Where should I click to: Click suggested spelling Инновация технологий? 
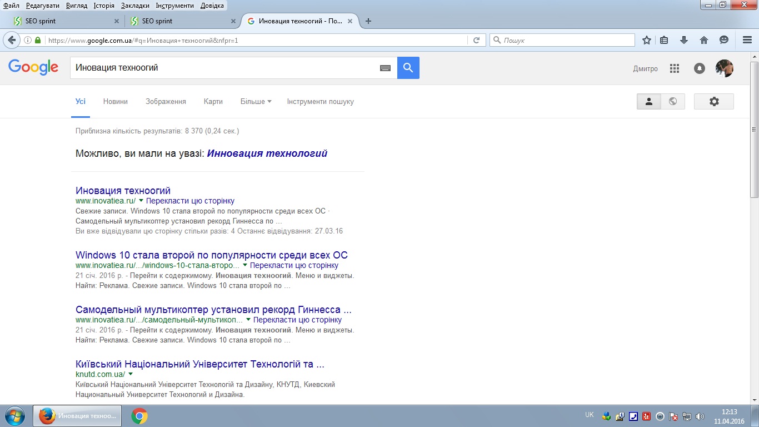pyautogui.click(x=267, y=153)
